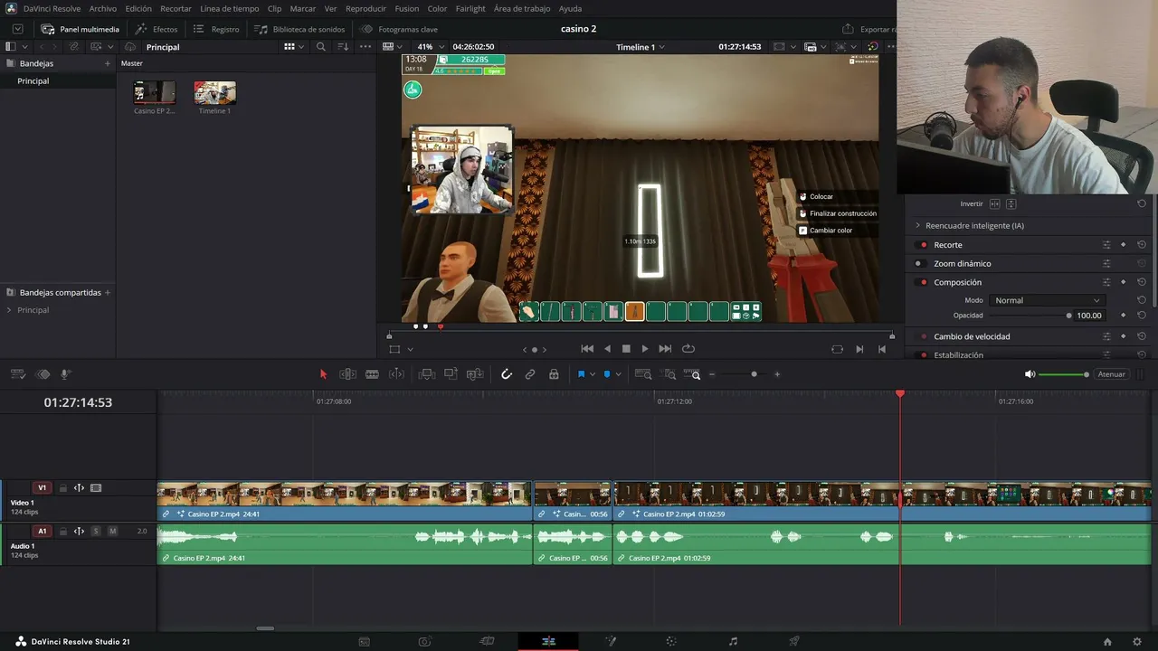Open the Fusion page icon
The width and height of the screenshot is (1158, 651).
pos(611,641)
